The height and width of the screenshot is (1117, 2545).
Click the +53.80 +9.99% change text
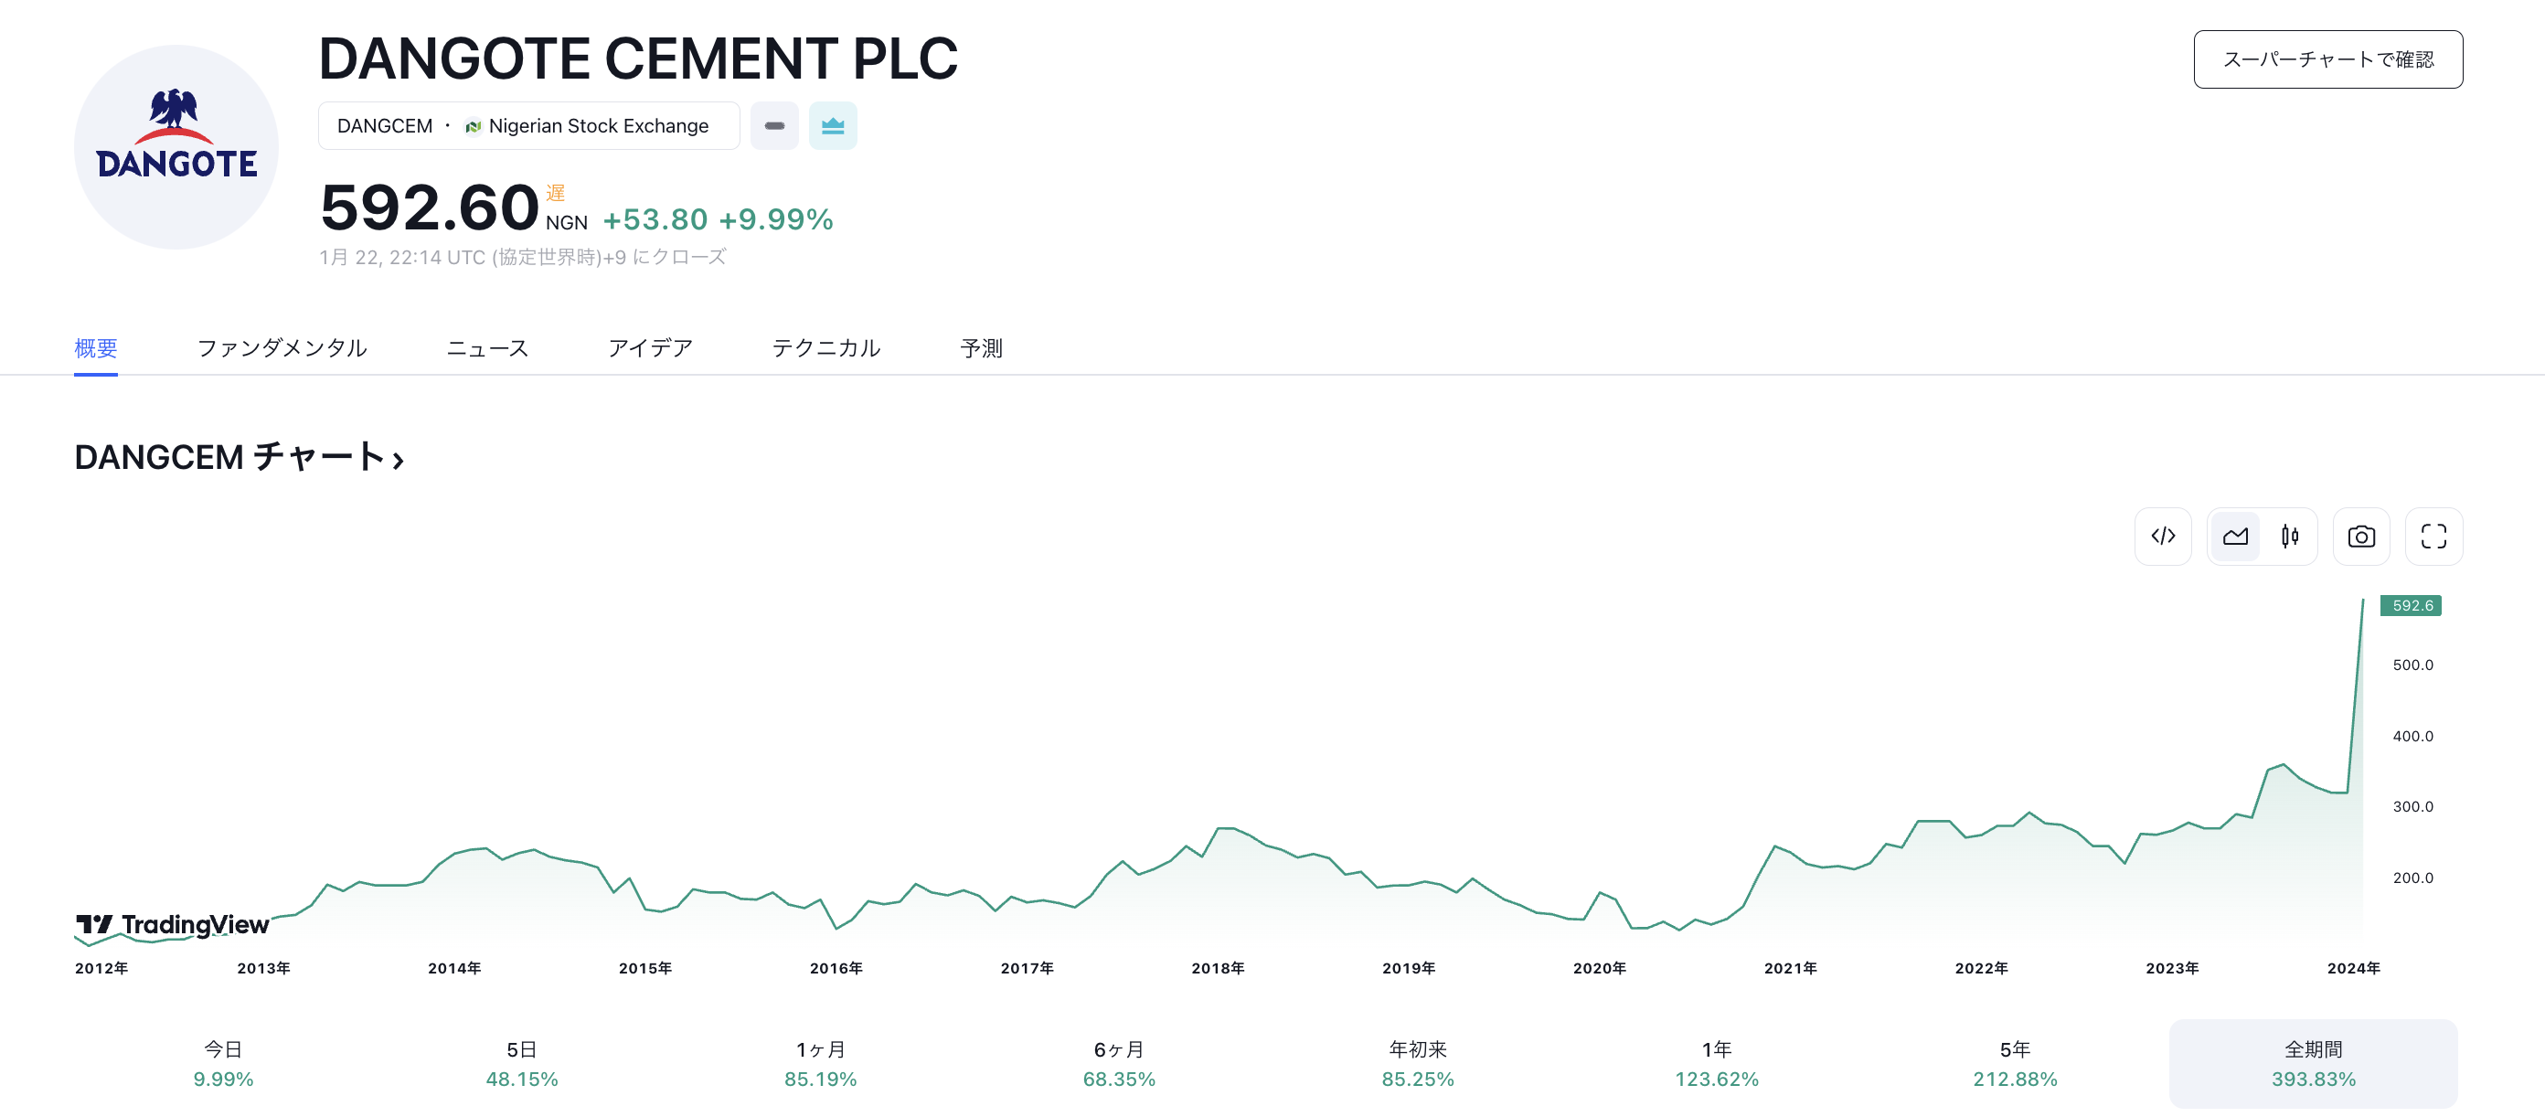719,219
